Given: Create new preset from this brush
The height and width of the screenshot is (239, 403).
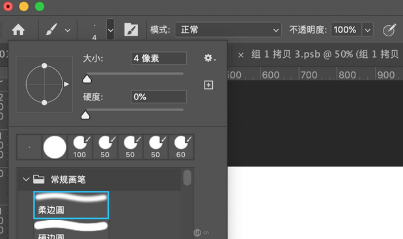Looking at the screenshot, I should (x=208, y=85).
